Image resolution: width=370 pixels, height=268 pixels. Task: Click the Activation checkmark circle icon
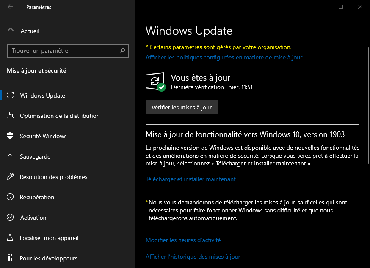coord(10,217)
